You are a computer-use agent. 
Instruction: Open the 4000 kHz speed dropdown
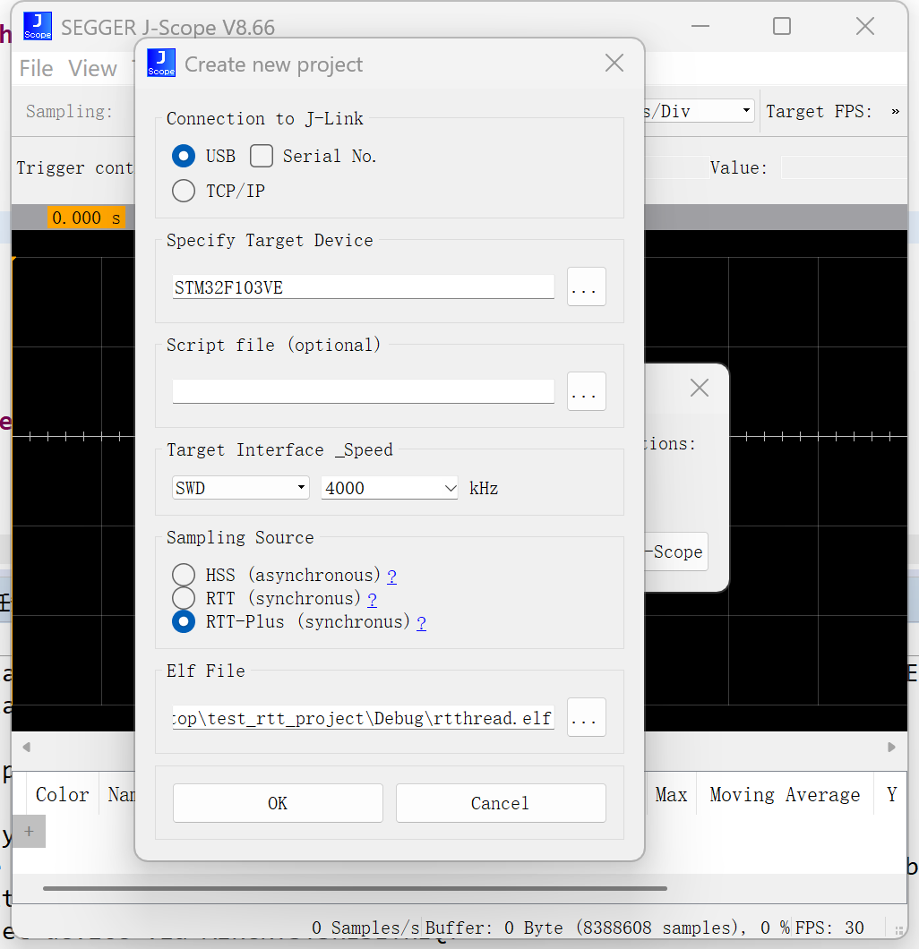390,488
